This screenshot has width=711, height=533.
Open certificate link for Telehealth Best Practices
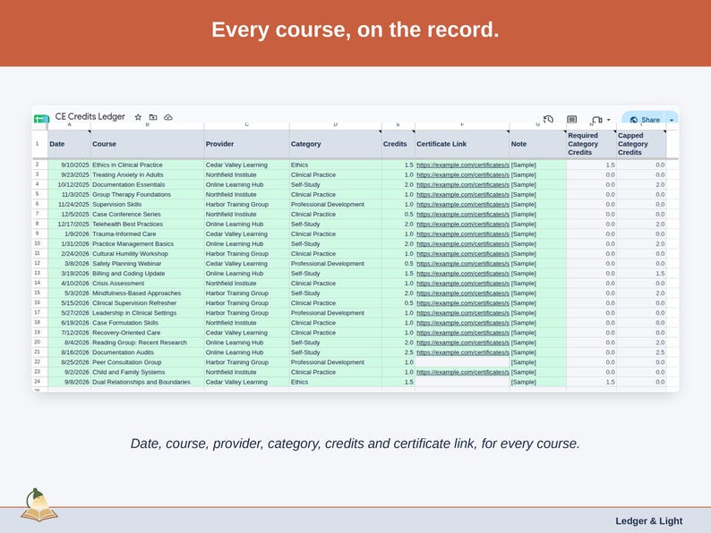(463, 224)
